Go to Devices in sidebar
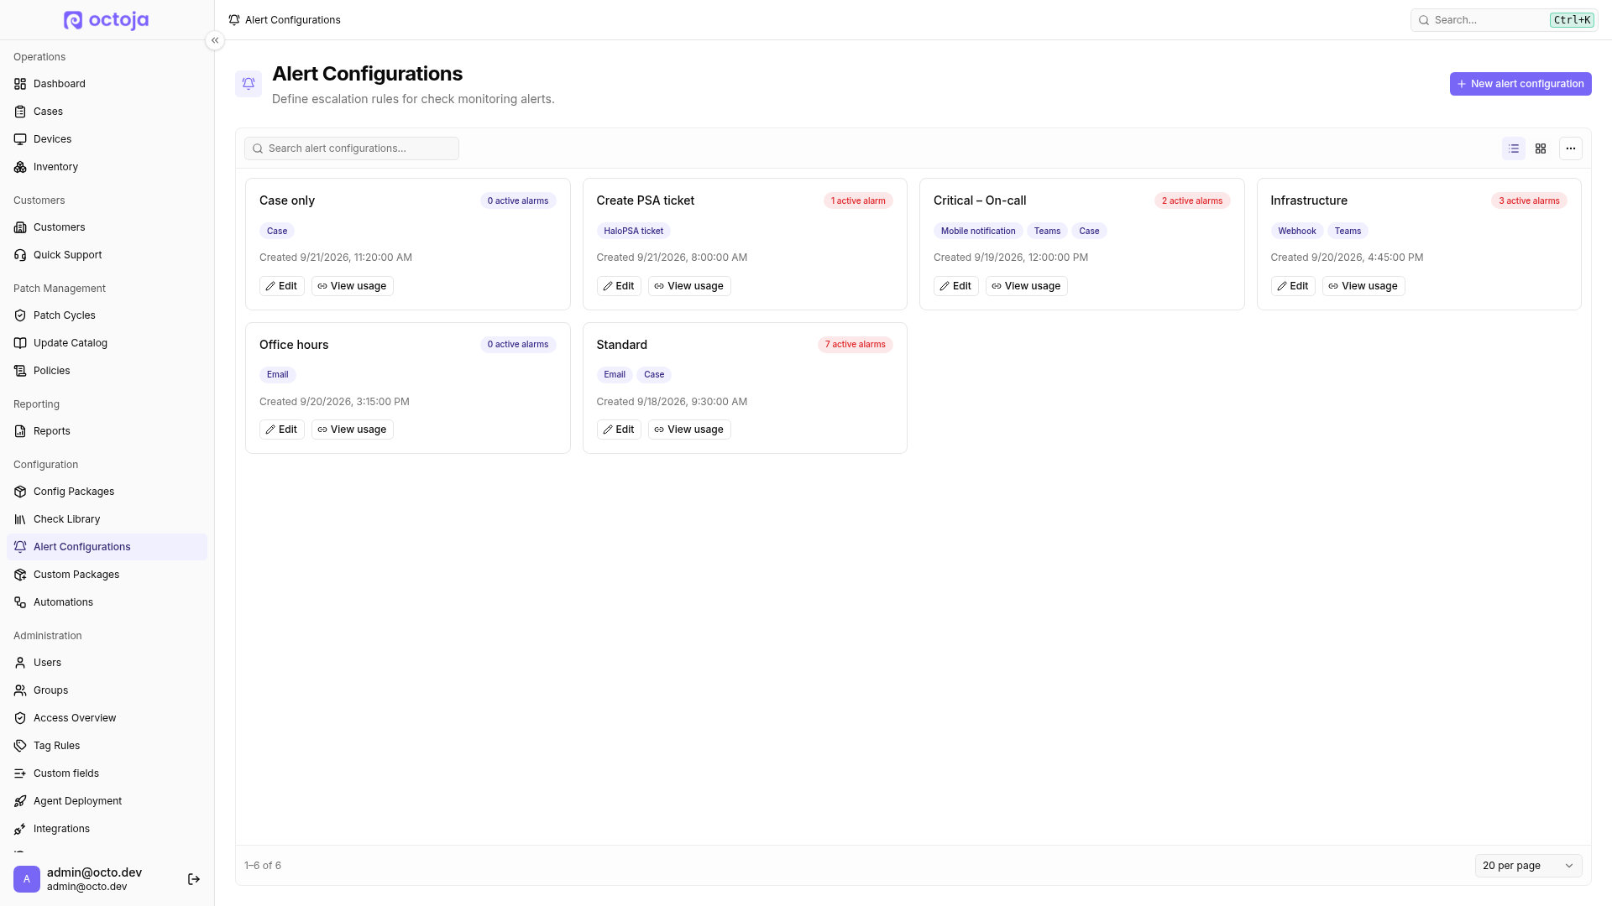The image size is (1612, 906). (x=107, y=139)
